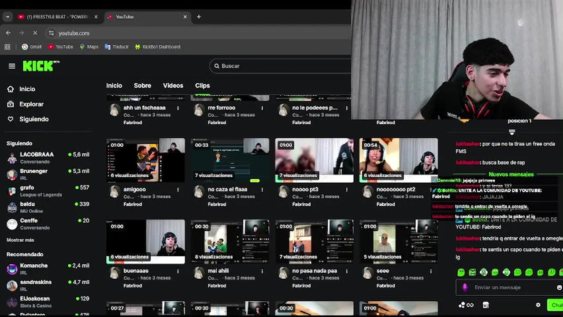Select the Clips channel tab

[x=203, y=86]
